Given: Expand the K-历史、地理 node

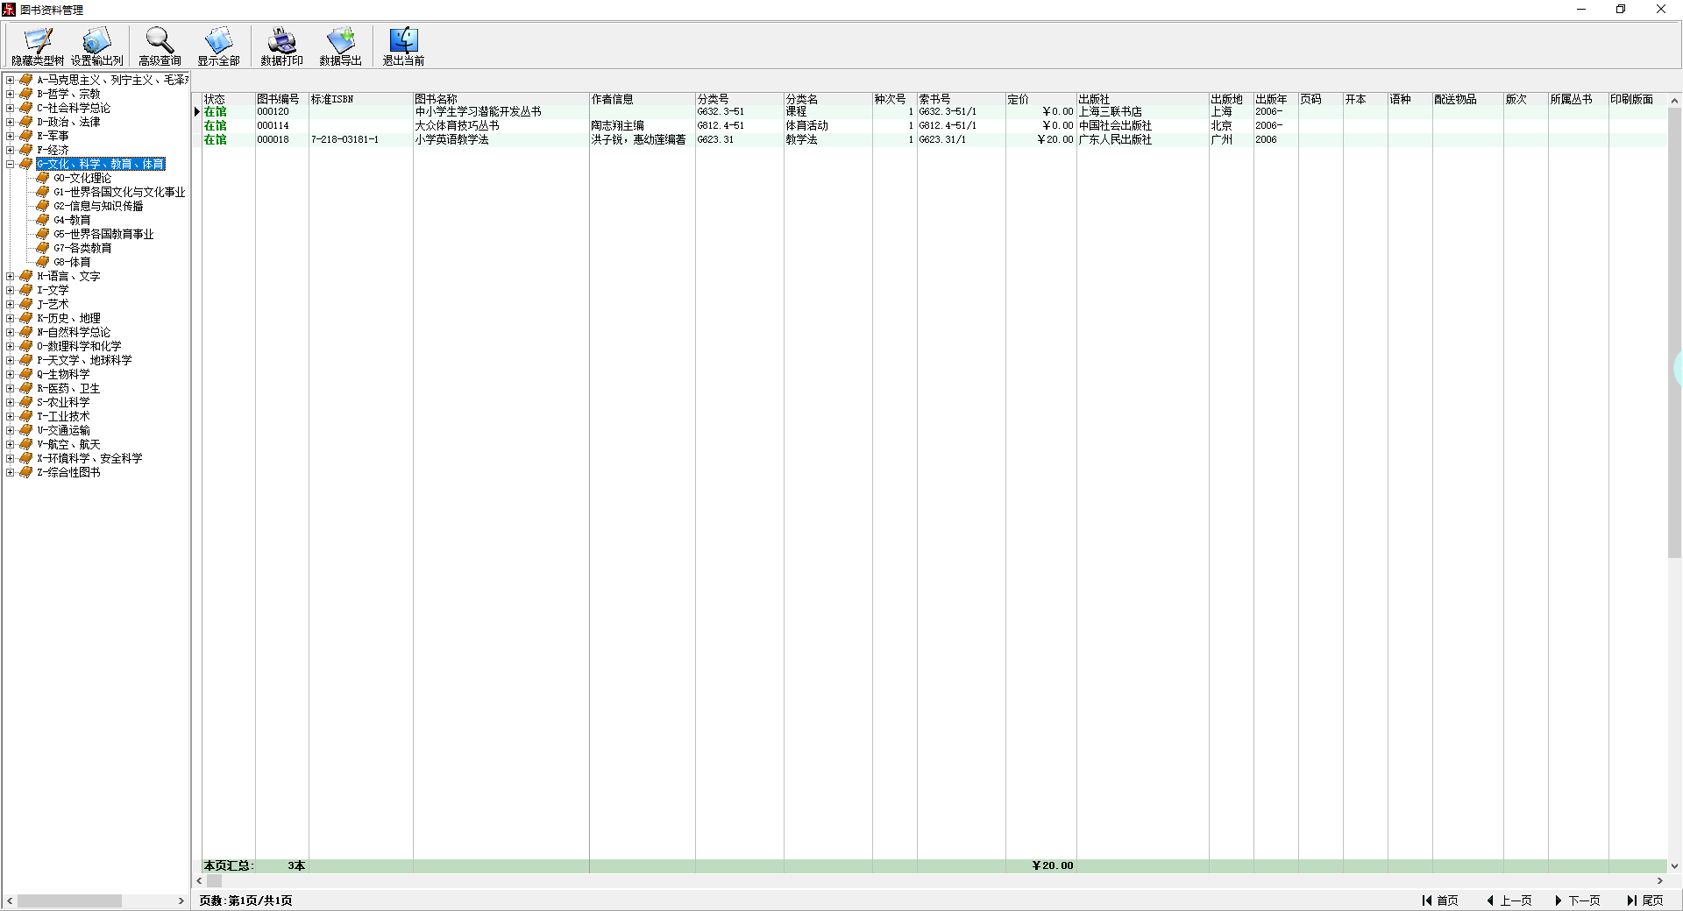Looking at the screenshot, I should coord(10,318).
